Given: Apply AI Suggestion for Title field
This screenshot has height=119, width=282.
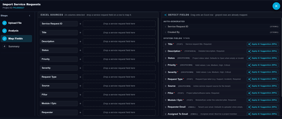Looking at the screenshot, I should click(263, 44).
